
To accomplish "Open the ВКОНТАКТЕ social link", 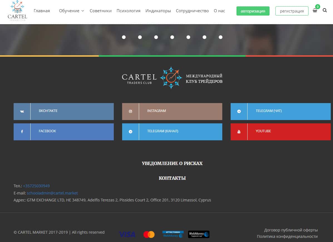I will (64, 112).
